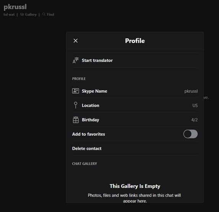Click the Location pin icon
Image resolution: width=219 pixels, height=212 pixels.
click(x=76, y=105)
